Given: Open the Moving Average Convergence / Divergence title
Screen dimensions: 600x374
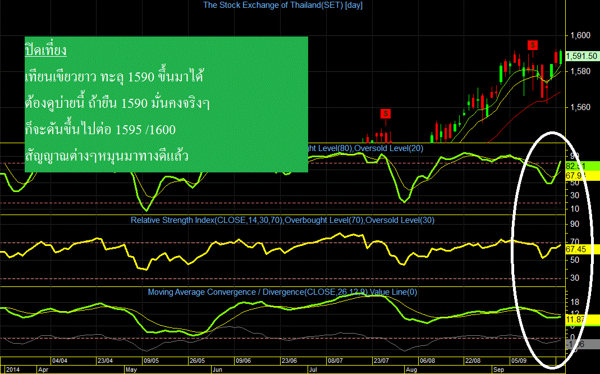Looking at the screenshot, I should 282,292.
